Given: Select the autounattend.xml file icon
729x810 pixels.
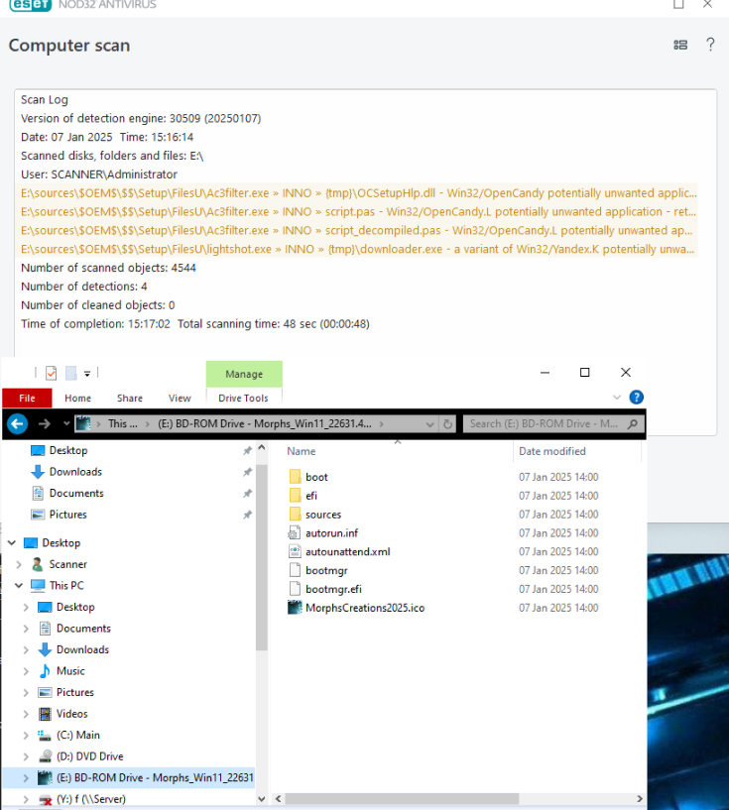Looking at the screenshot, I should point(295,551).
